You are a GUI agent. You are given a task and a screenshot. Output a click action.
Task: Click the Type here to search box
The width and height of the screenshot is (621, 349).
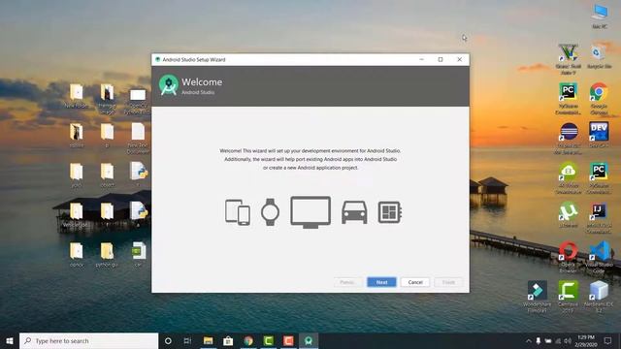point(88,340)
